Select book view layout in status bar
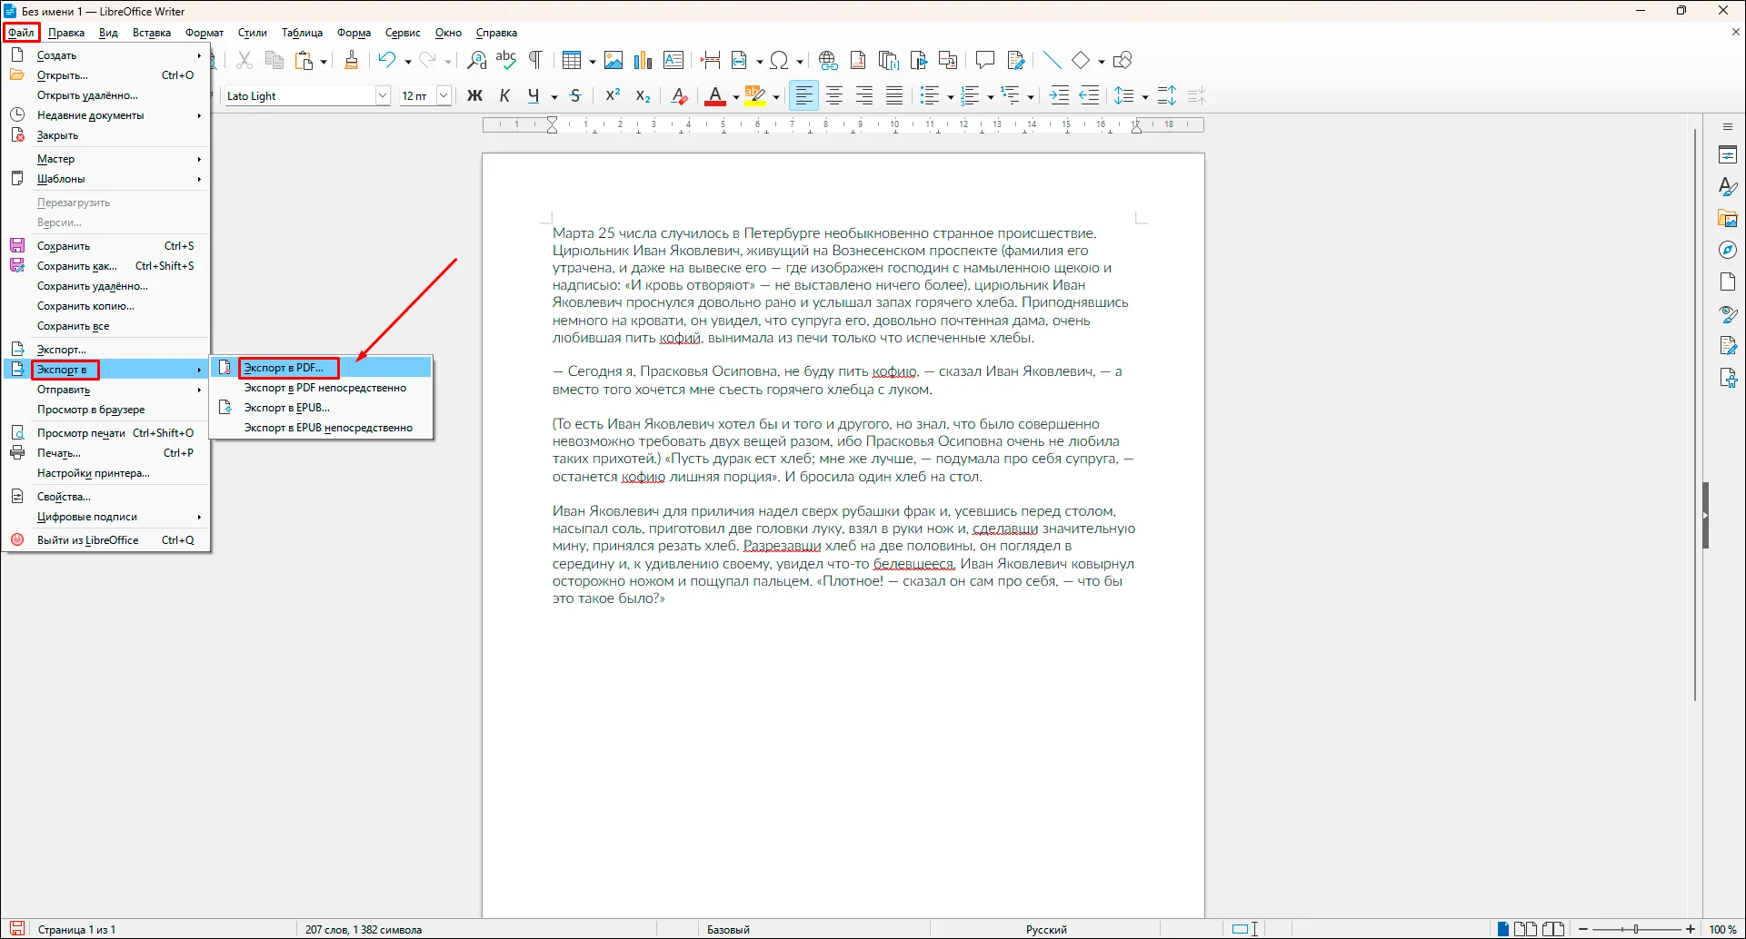 1553,929
